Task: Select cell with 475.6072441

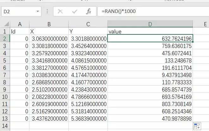Action: point(150,53)
